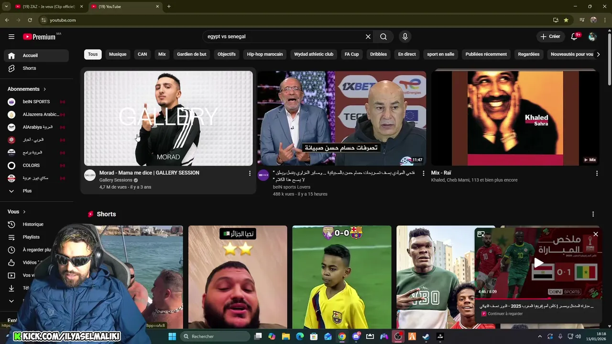Click the Gallery Sessions channel name
This screenshot has width=612, height=344.
(116, 180)
